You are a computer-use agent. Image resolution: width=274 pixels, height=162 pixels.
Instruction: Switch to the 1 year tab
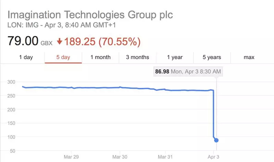click(175, 57)
